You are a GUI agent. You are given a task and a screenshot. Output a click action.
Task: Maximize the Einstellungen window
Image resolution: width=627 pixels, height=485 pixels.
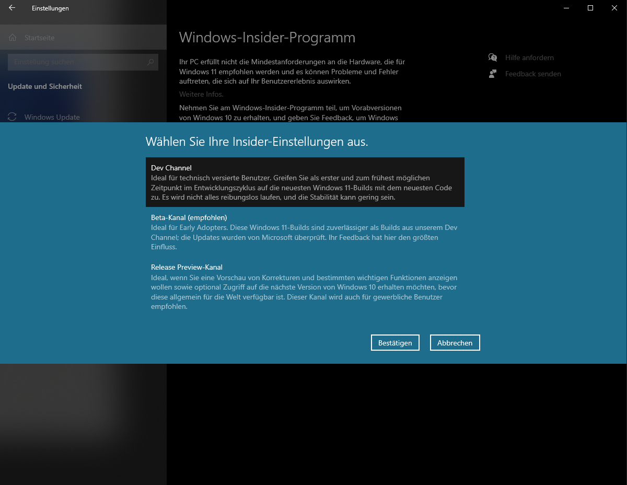(x=590, y=8)
